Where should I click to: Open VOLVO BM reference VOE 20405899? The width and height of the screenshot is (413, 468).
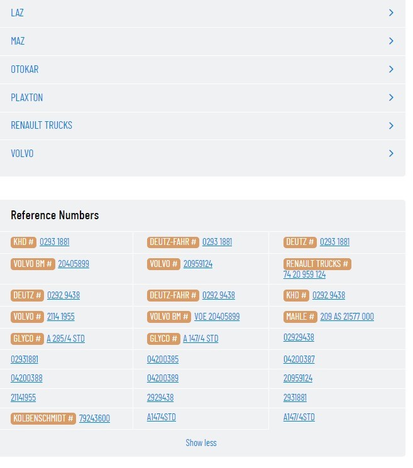point(217,317)
